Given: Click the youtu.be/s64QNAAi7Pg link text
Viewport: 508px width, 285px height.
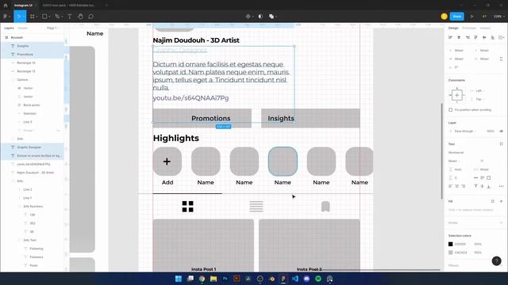Looking at the screenshot, I should click(x=190, y=98).
